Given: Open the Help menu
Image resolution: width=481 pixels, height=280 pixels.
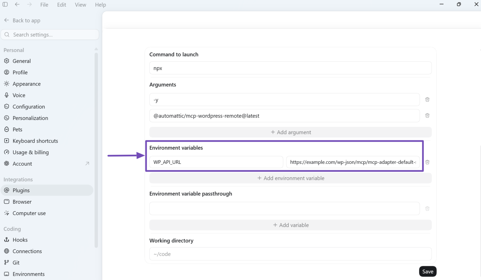Looking at the screenshot, I should click(100, 5).
